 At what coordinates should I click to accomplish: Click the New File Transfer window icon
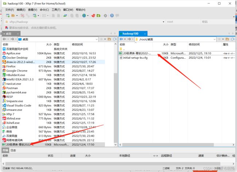pos(35,16)
